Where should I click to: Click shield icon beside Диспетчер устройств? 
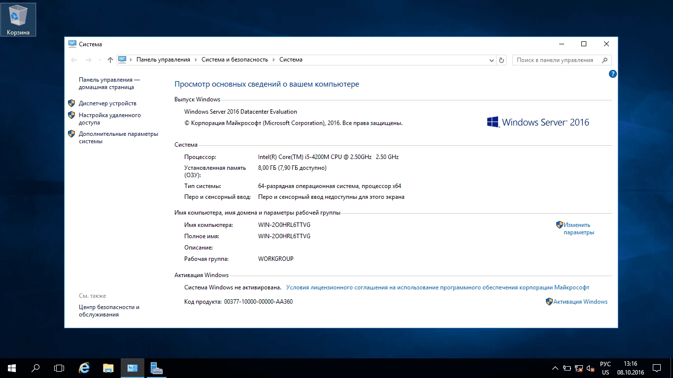[71, 103]
